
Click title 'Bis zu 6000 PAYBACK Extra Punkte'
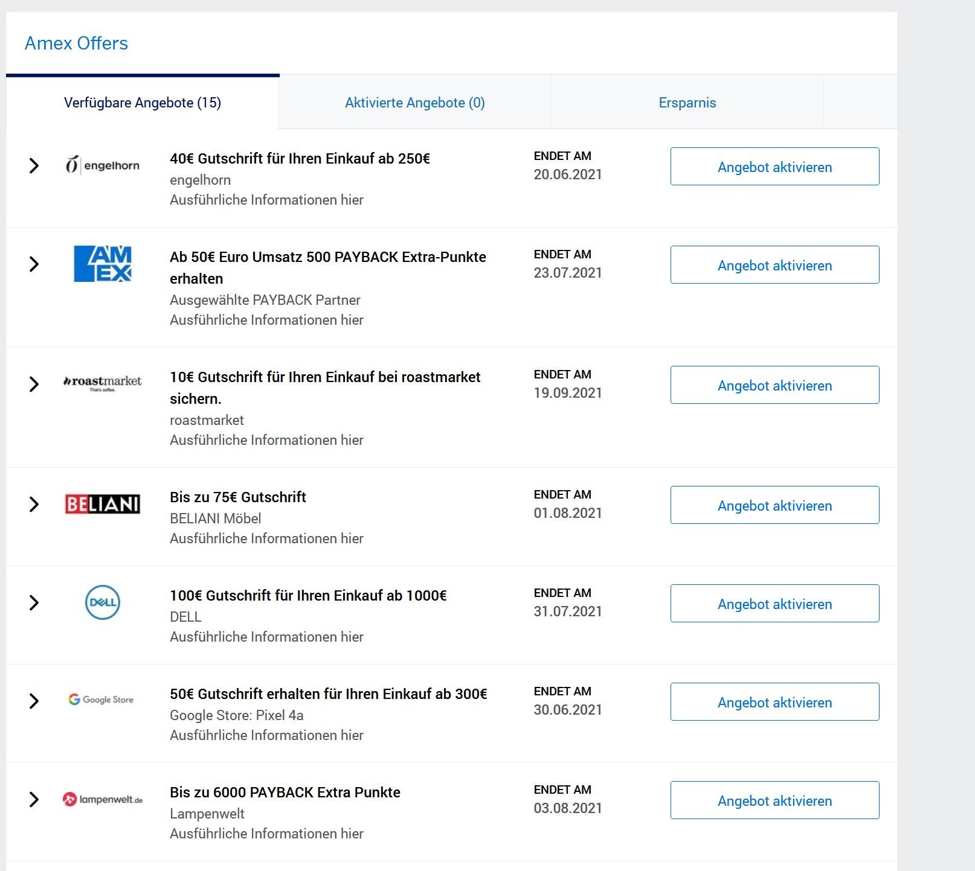(x=285, y=793)
